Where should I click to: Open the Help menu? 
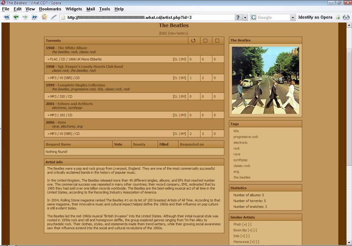119,9
